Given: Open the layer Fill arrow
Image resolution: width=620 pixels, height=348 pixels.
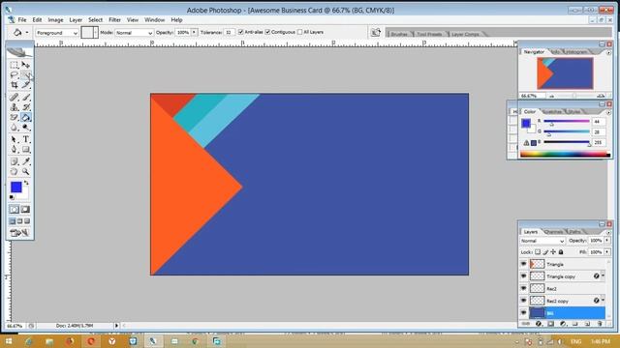Looking at the screenshot, I should coord(607,251).
